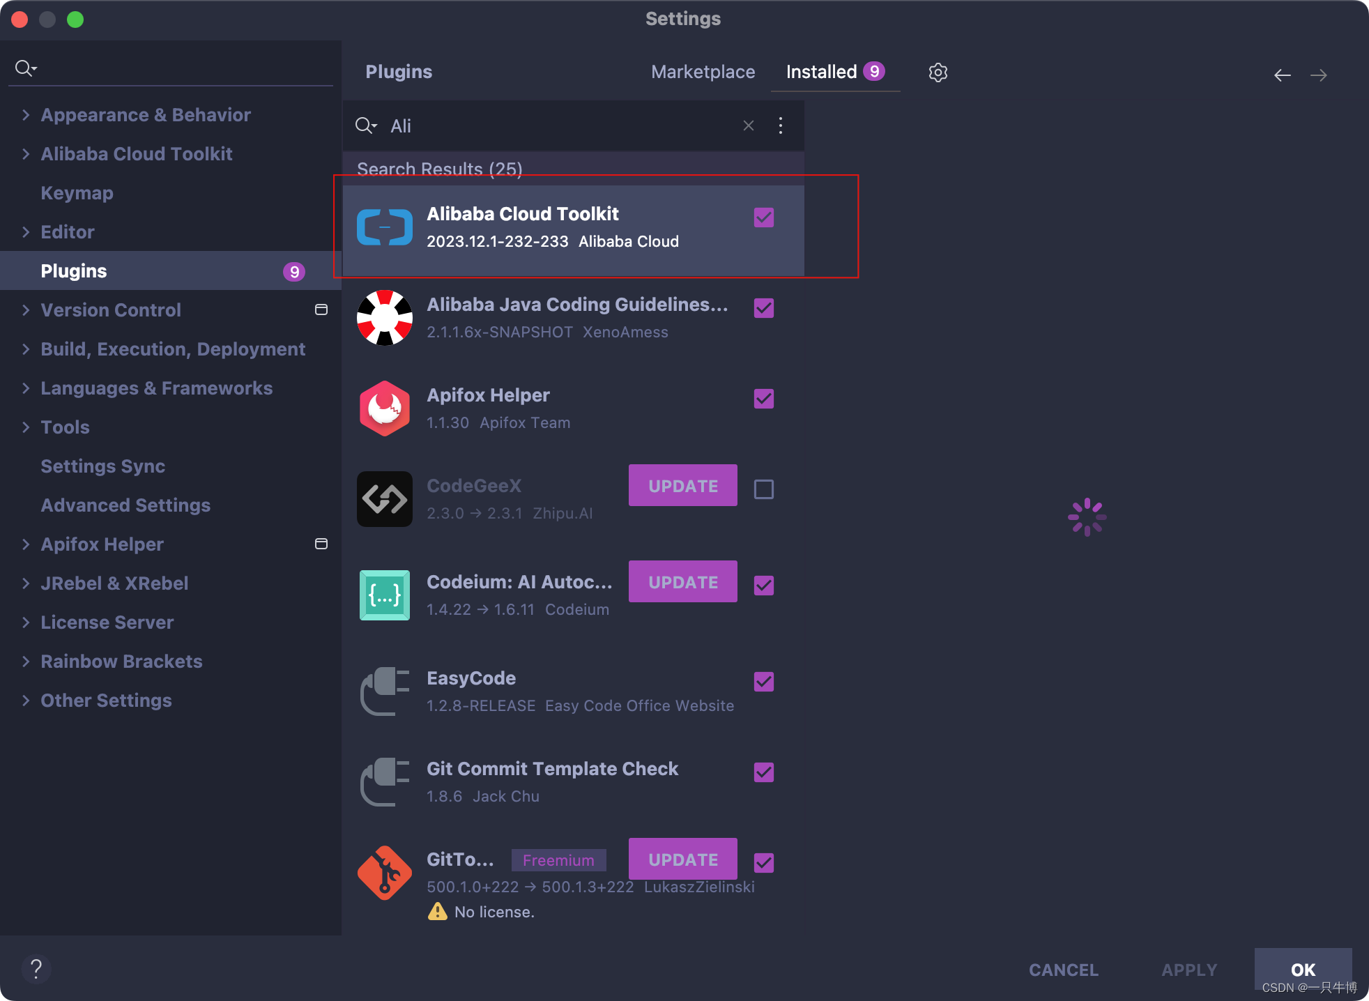
Task: Click the settings search field in sidebar
Action: point(174,68)
